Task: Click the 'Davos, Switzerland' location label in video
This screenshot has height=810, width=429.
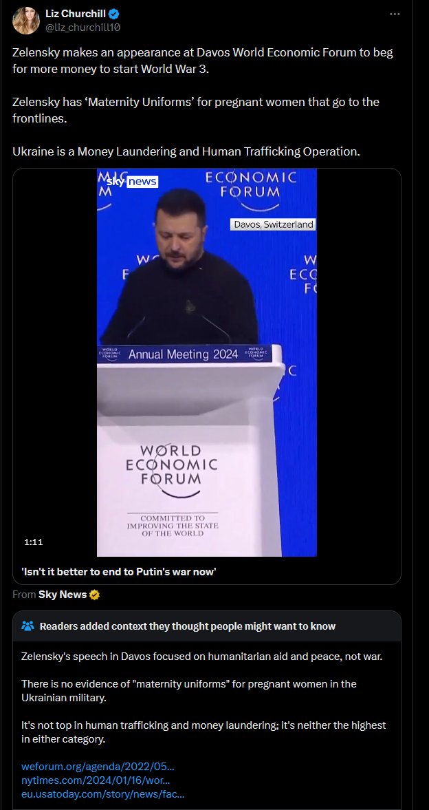Action: click(x=273, y=224)
